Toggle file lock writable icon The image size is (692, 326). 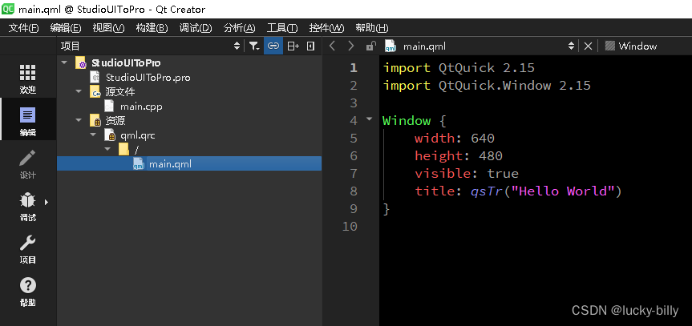tap(370, 46)
